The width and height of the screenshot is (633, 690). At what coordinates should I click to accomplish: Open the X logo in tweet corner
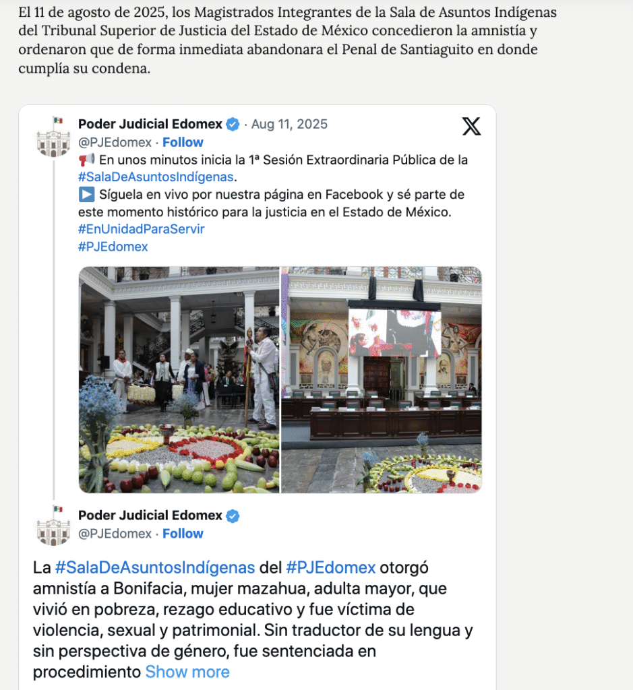[x=471, y=126]
